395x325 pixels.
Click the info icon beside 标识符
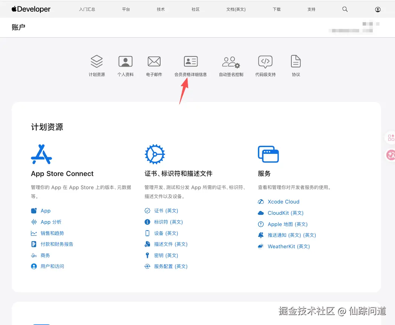click(x=147, y=222)
